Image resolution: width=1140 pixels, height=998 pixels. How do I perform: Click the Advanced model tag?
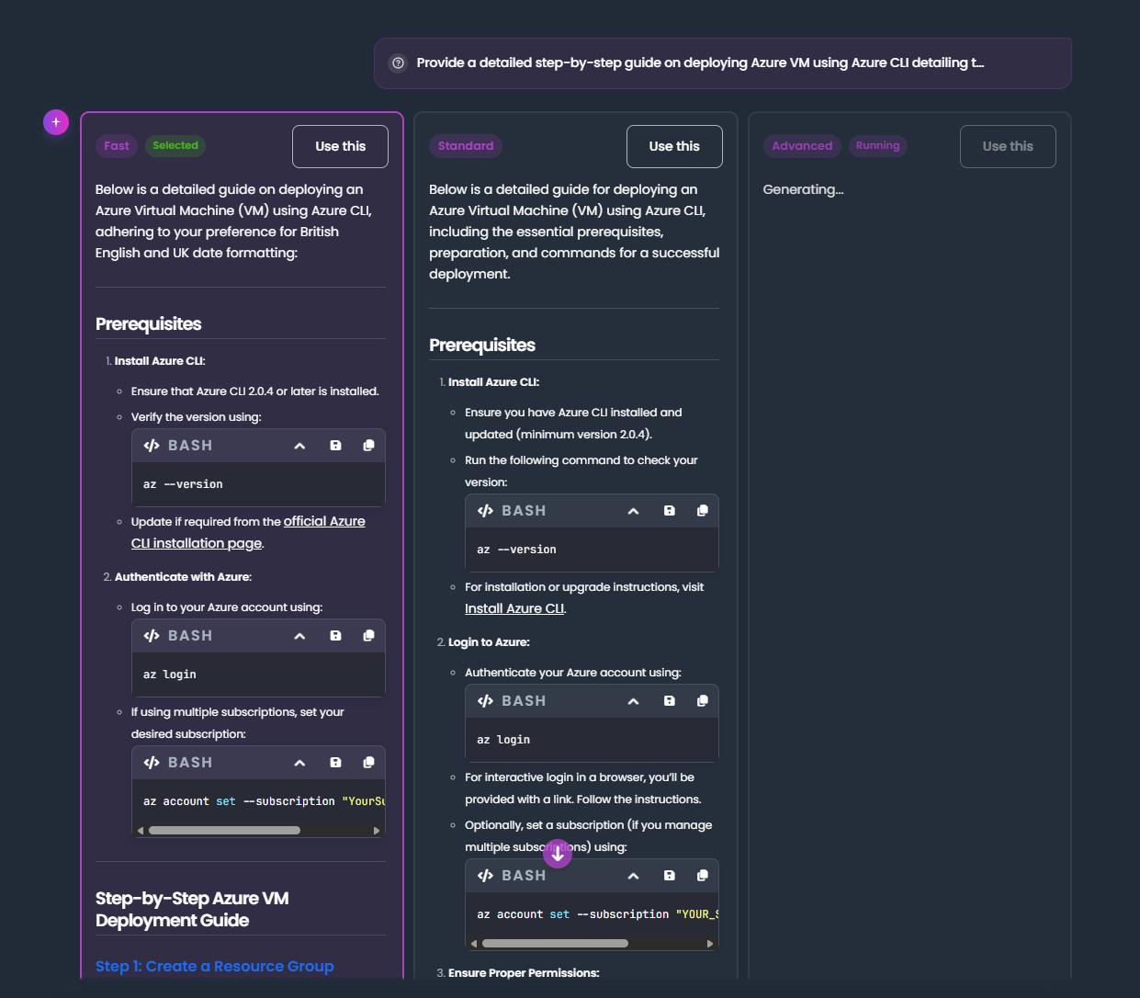pyautogui.click(x=802, y=146)
